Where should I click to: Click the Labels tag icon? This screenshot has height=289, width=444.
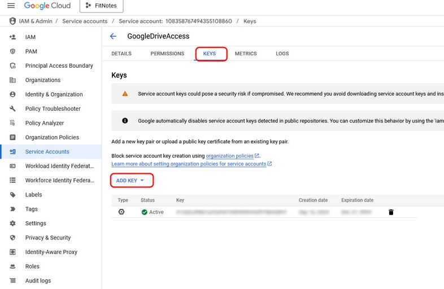coord(13,195)
